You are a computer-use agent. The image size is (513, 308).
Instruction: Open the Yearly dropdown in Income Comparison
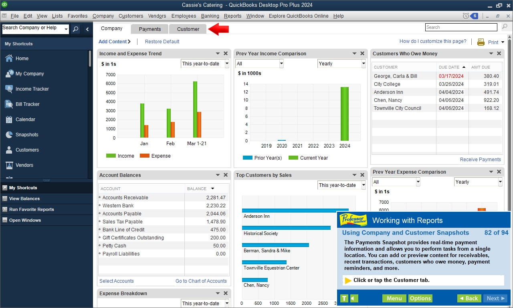click(341, 63)
